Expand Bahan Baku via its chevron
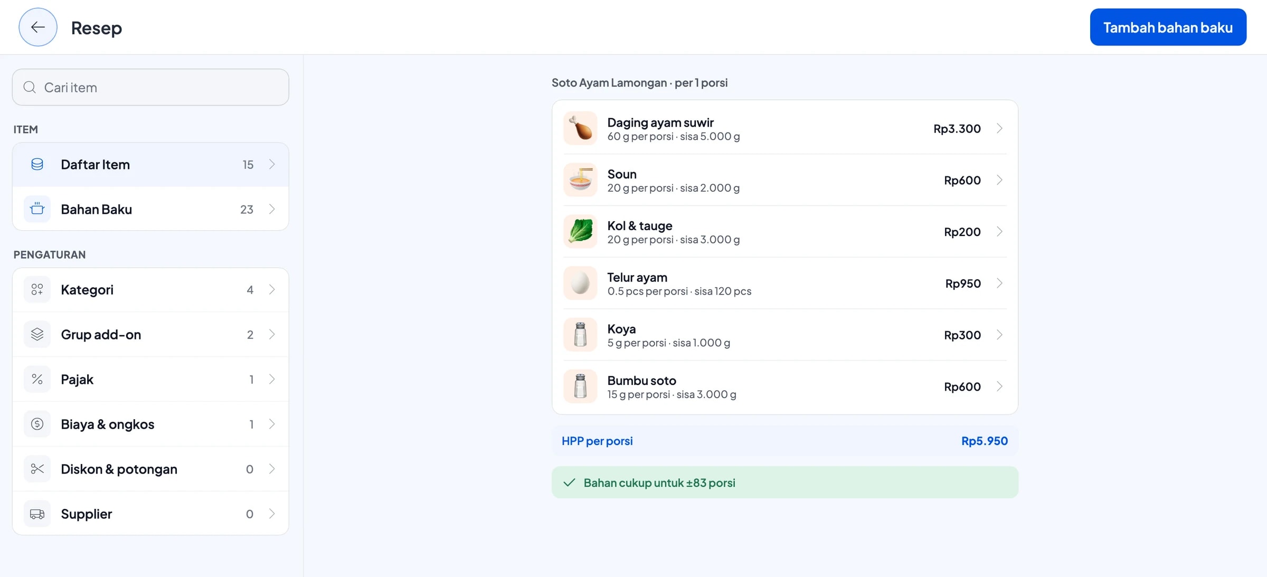Viewport: 1267px width, 577px height. pyautogui.click(x=272, y=209)
